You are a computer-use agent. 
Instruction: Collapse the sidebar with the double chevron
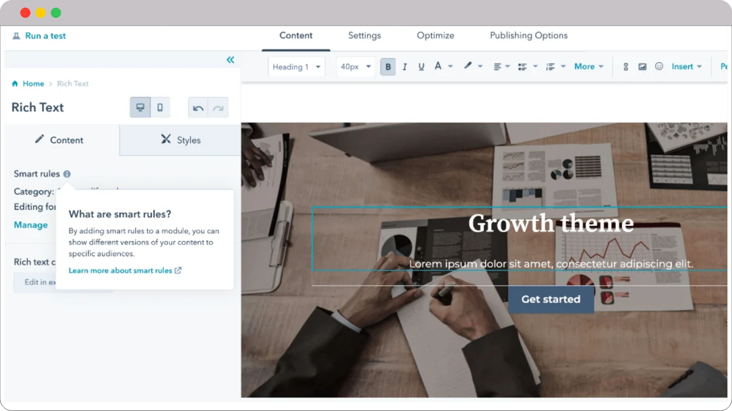click(x=230, y=59)
